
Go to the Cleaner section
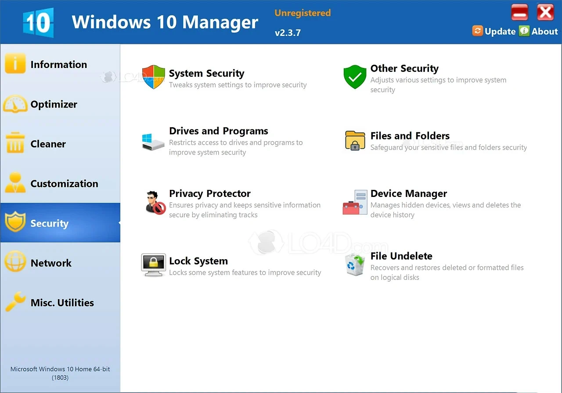[x=48, y=144]
